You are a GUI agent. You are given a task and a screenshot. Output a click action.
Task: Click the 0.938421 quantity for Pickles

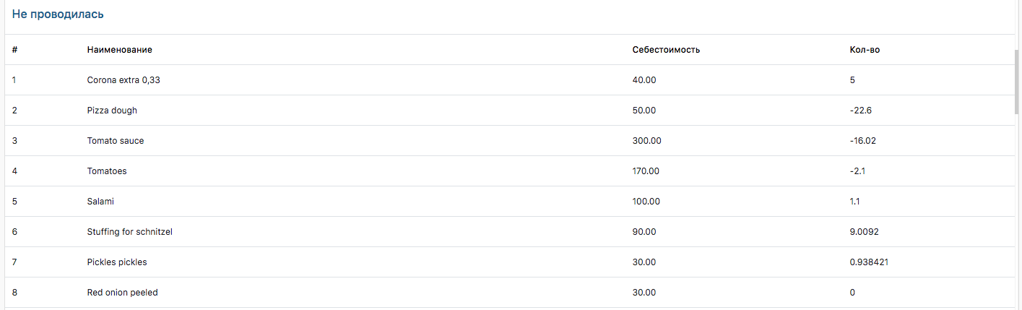[869, 262]
